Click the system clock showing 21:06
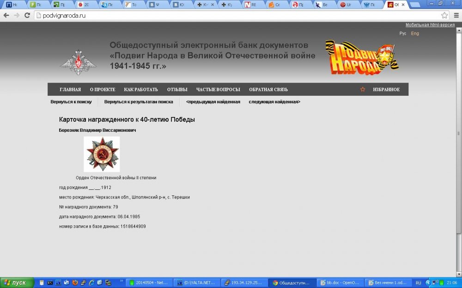This screenshot has height=288, width=462. click(452, 283)
